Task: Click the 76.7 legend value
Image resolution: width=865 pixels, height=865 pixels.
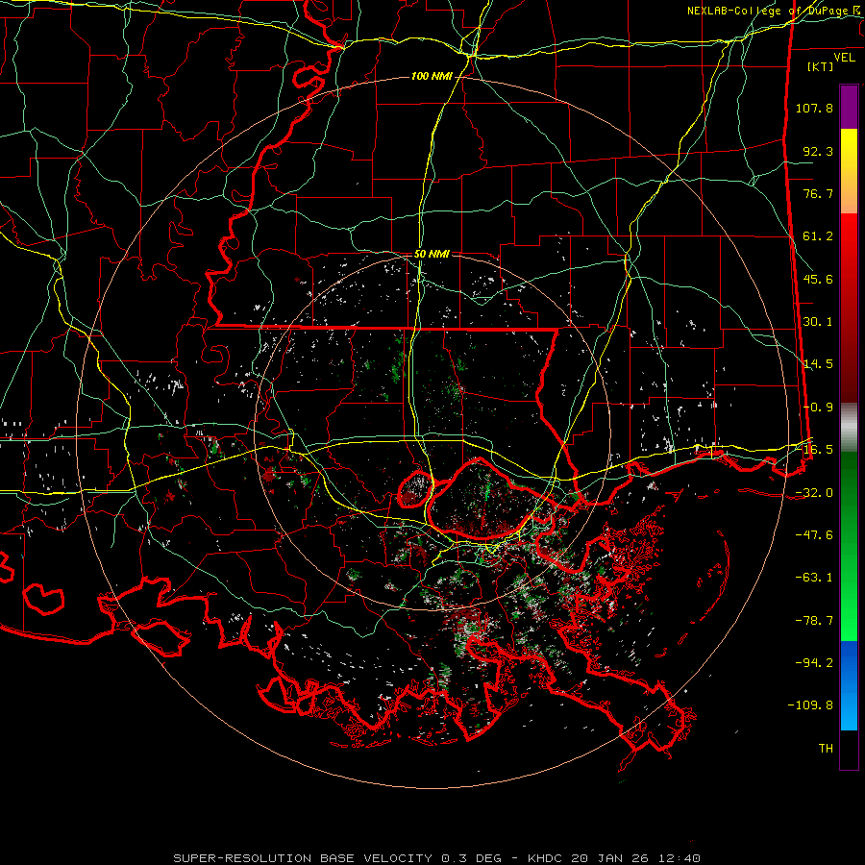Action: (818, 193)
